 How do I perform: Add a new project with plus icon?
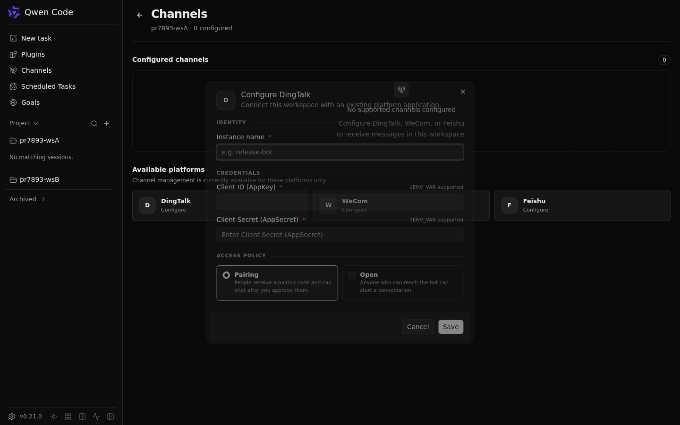[107, 123]
